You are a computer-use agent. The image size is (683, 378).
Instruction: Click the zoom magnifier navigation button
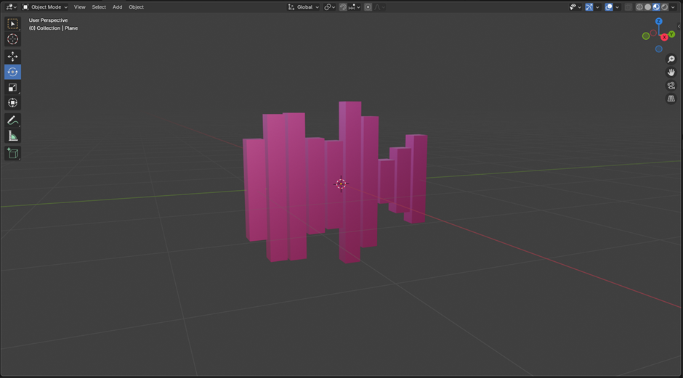[671, 59]
